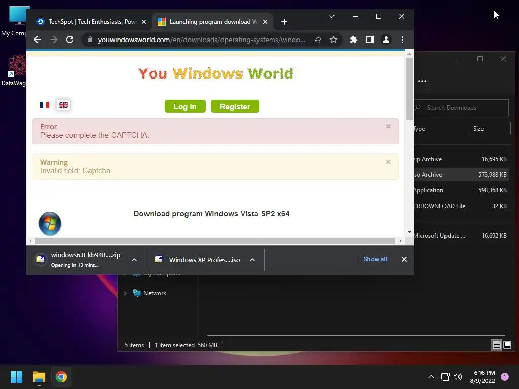Click the Windows Vista orb image

(x=50, y=223)
